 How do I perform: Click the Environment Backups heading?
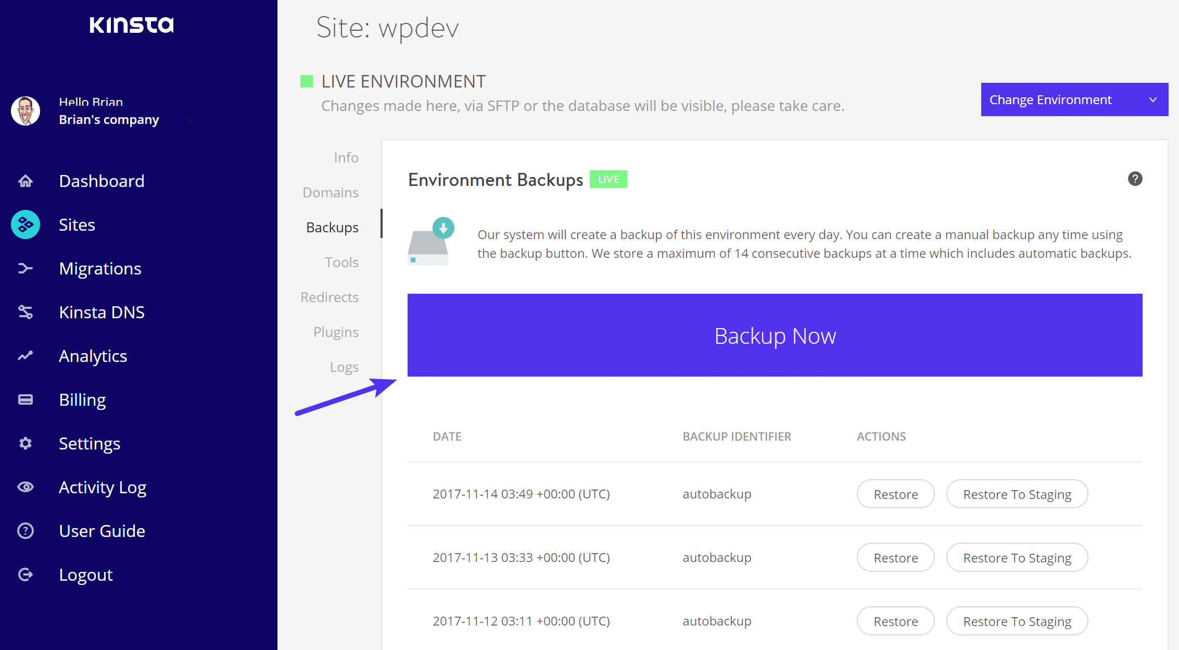[x=496, y=180]
